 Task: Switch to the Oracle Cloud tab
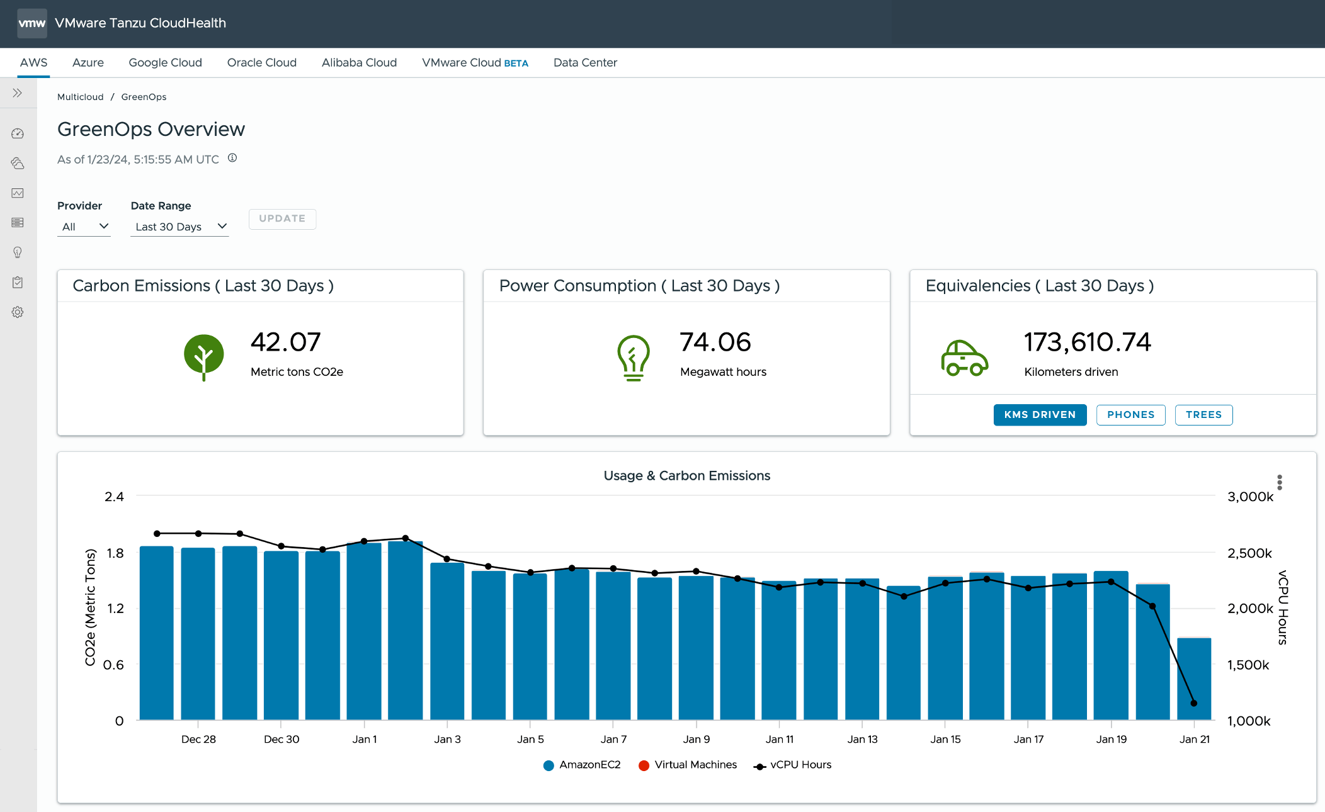(x=262, y=62)
